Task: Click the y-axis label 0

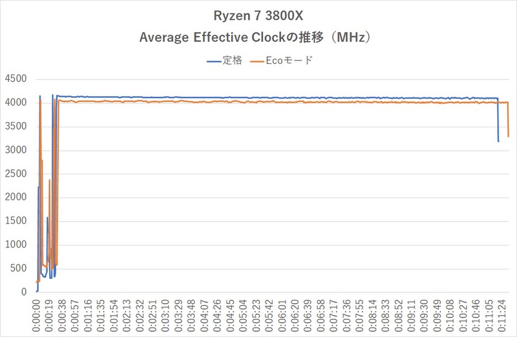Action: [x=24, y=292]
